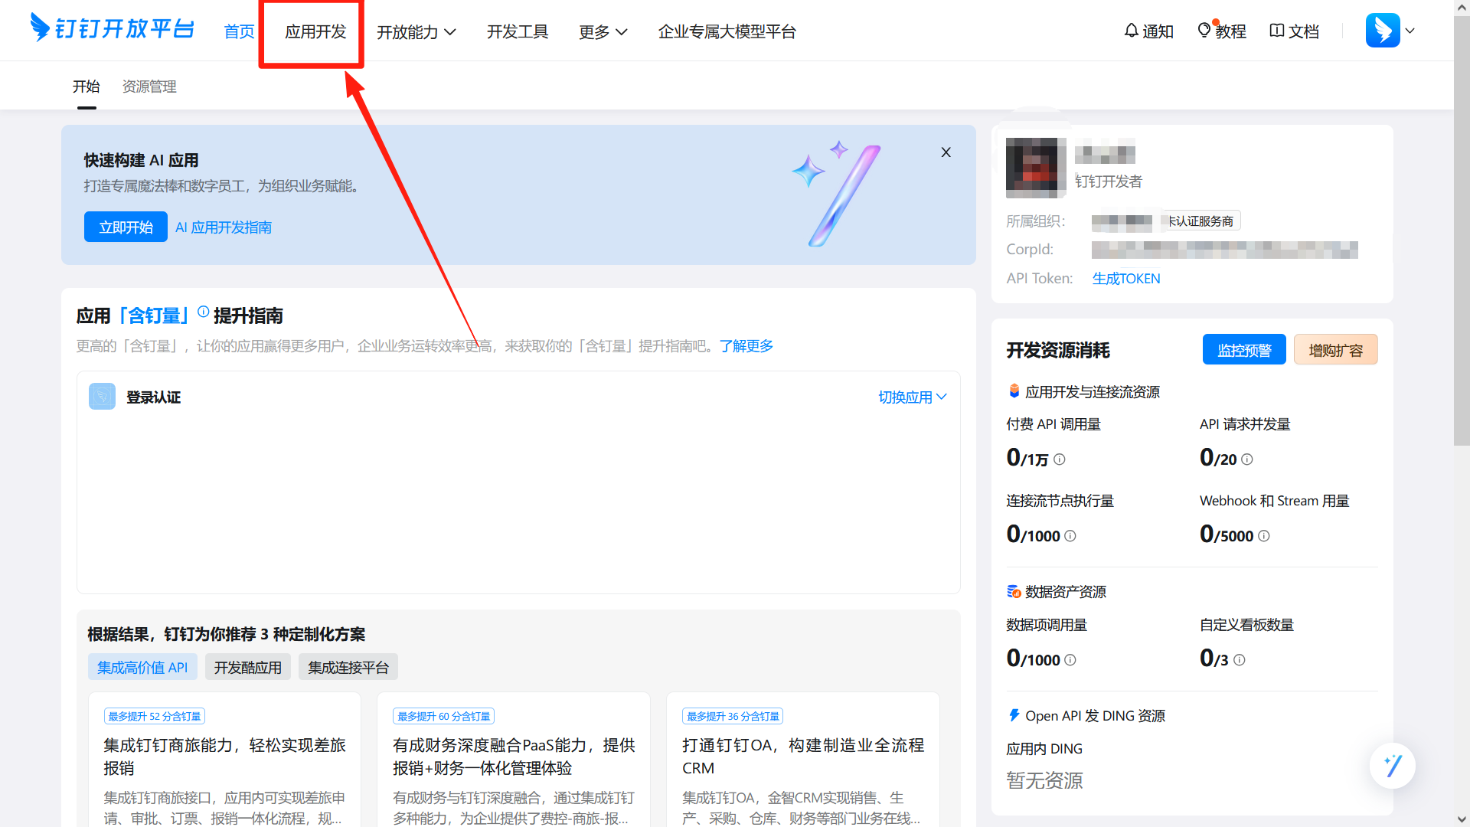This screenshot has height=827, width=1470.
Task: Click the 教程 lightbulb icon
Action: pyautogui.click(x=1204, y=31)
